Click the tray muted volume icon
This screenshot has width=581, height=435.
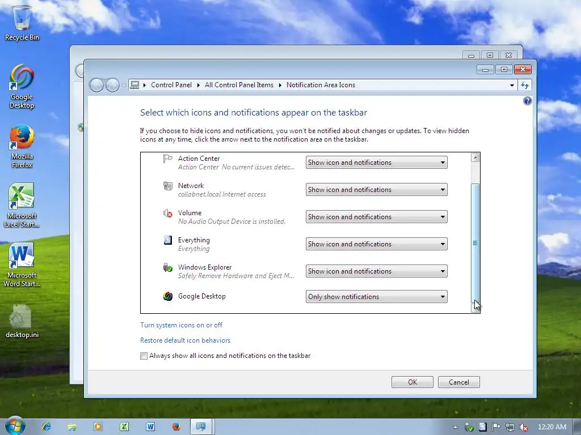[x=524, y=427]
